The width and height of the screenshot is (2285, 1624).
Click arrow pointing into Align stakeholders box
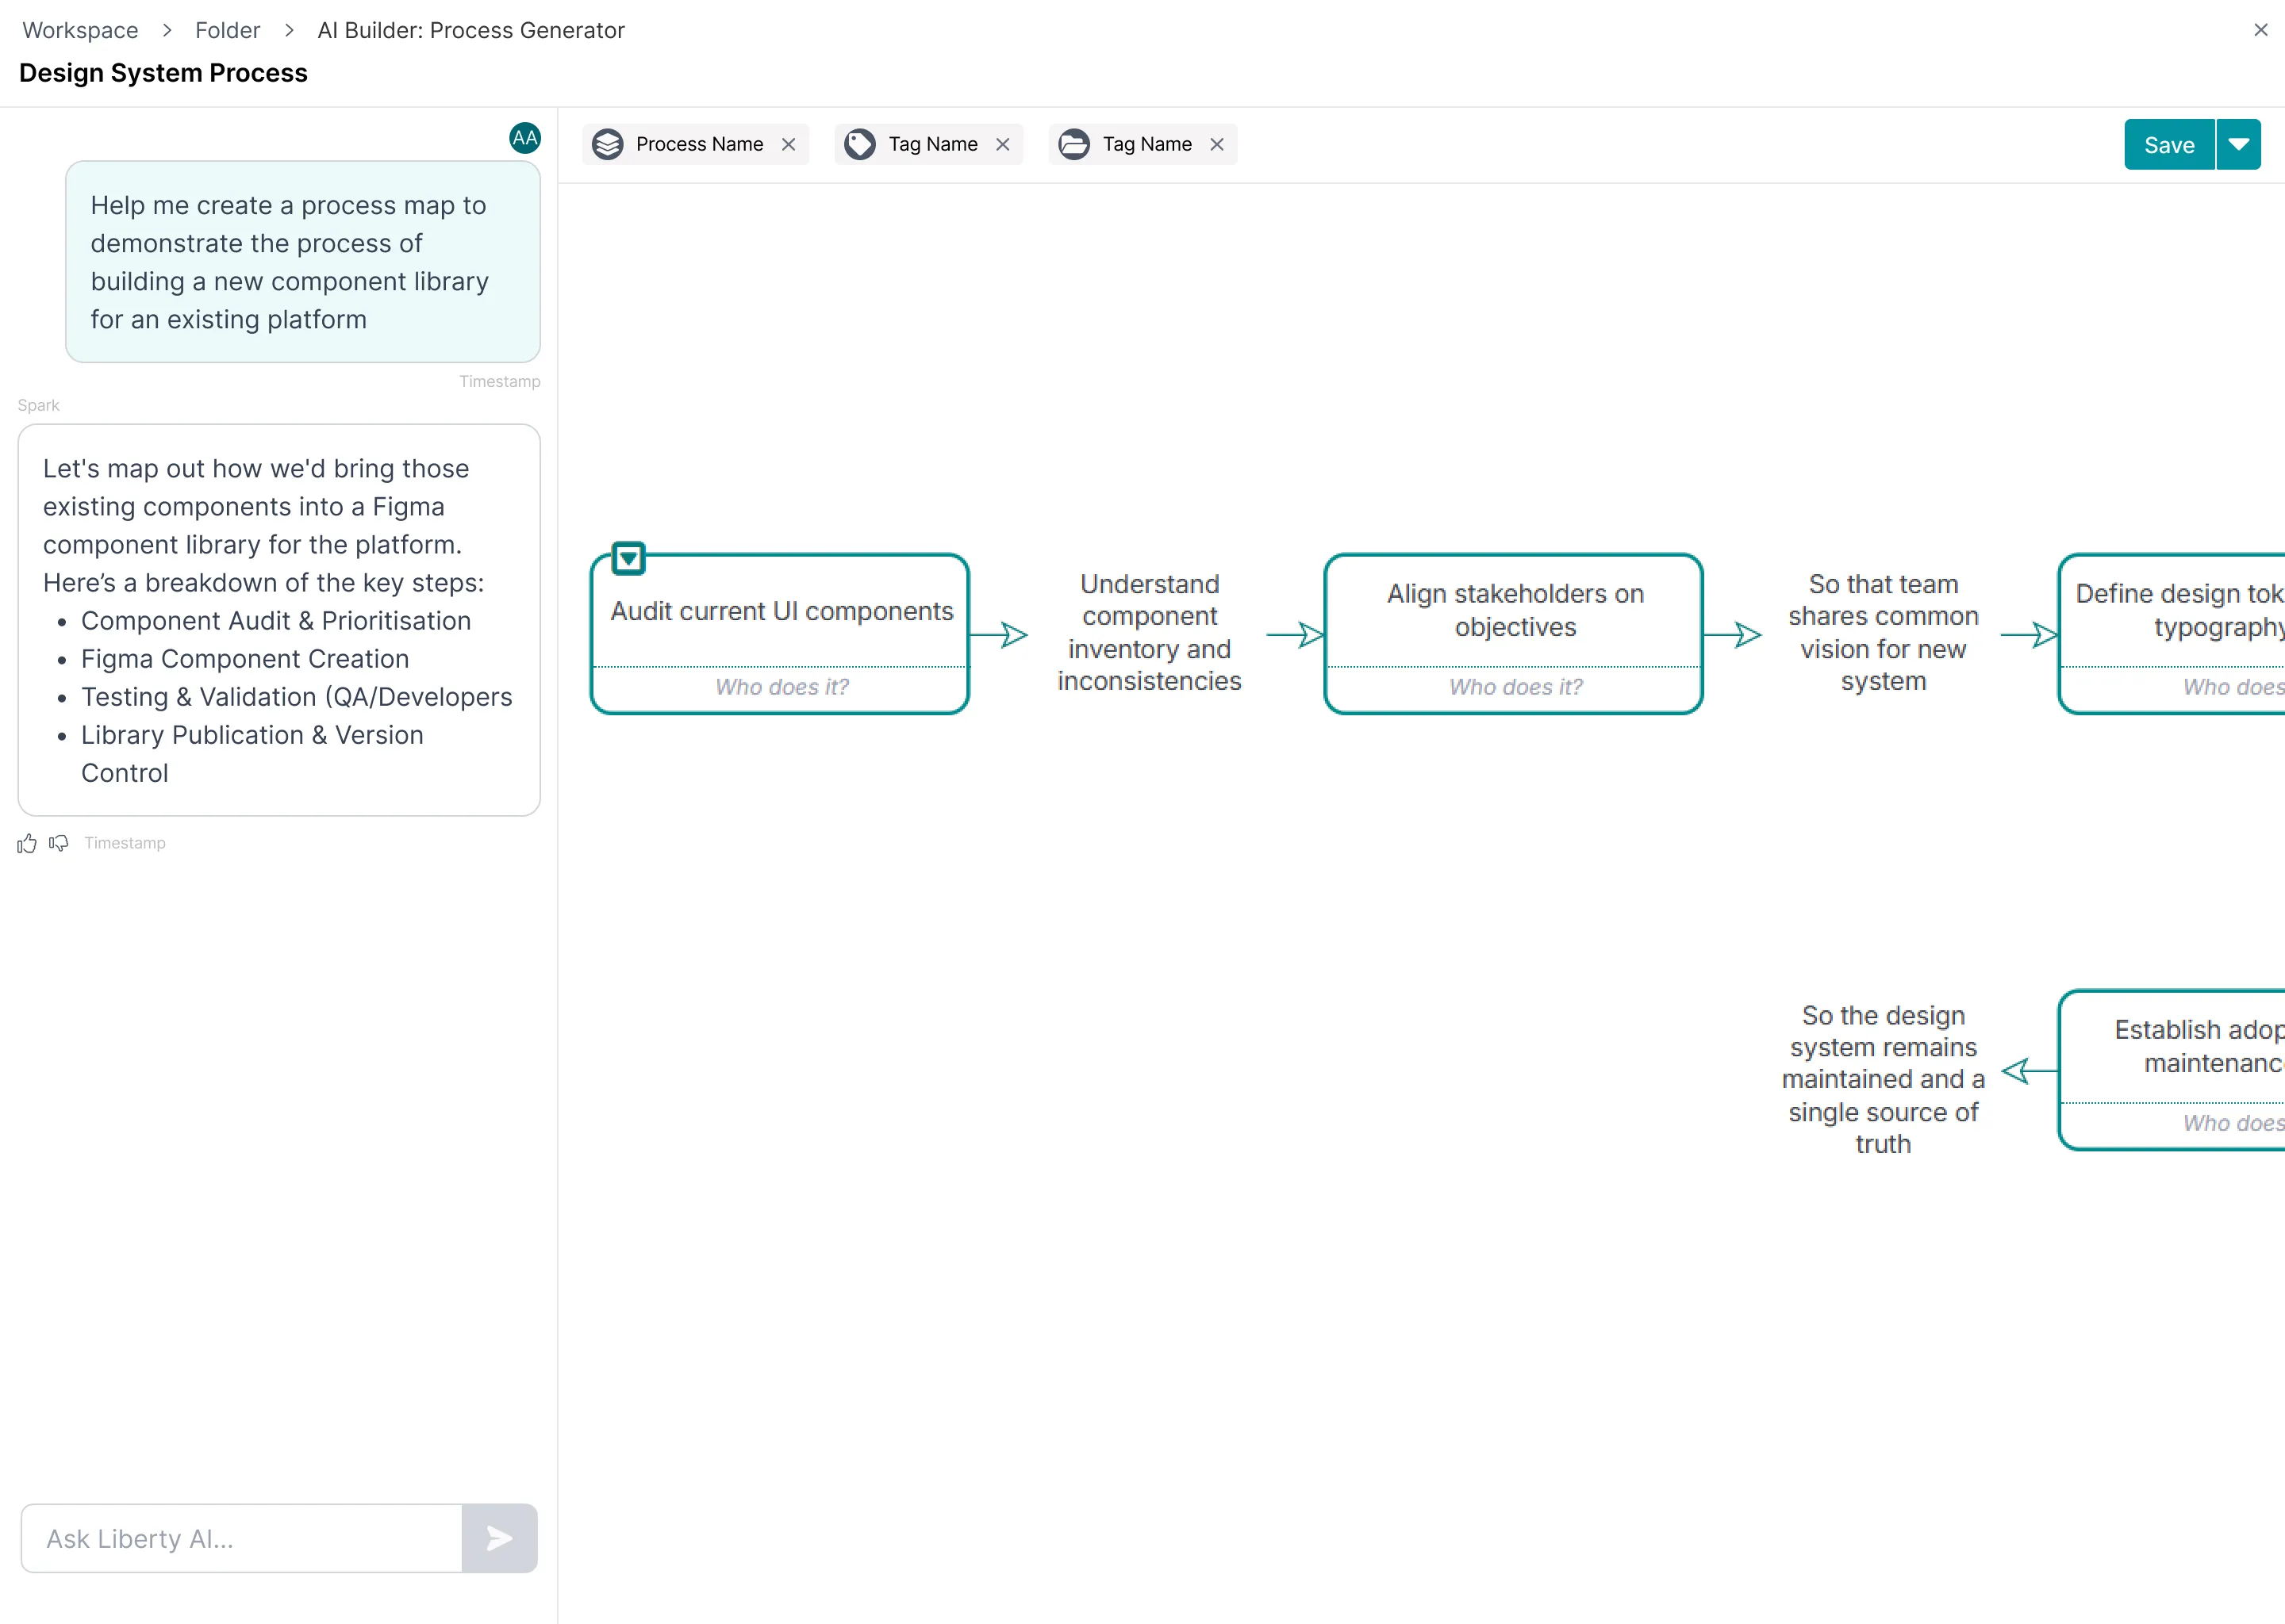coord(1296,634)
